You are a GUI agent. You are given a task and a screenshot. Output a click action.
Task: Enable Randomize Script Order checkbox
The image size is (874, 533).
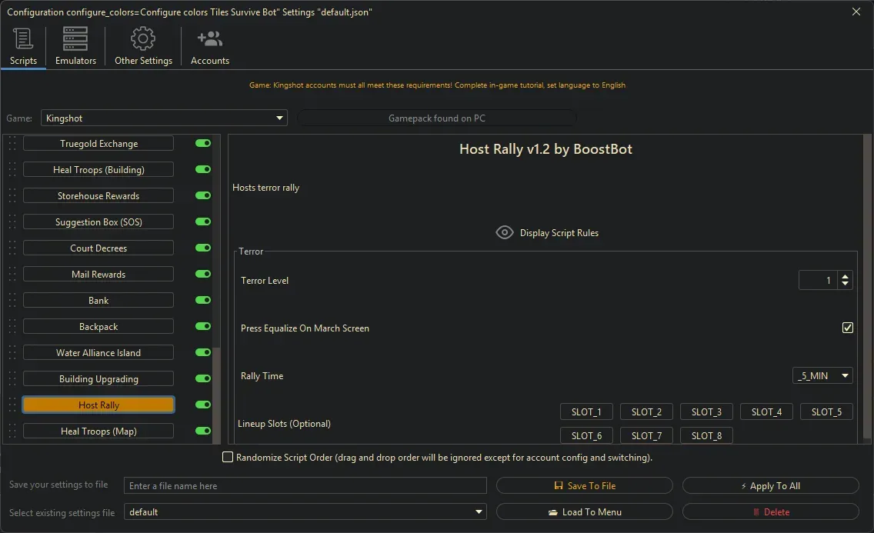point(228,457)
